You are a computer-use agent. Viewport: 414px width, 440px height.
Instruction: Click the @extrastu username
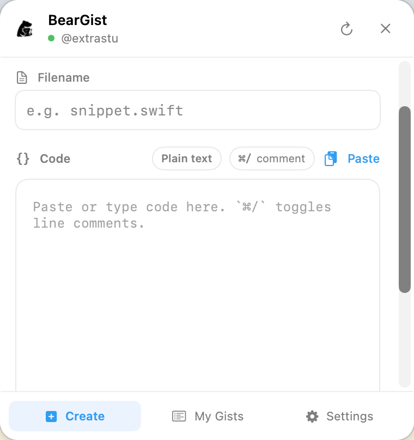click(89, 39)
